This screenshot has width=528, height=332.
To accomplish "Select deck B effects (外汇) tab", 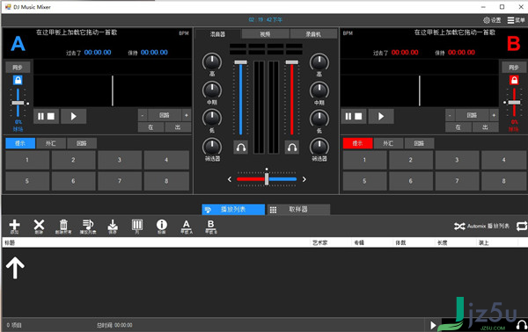I will click(388, 143).
